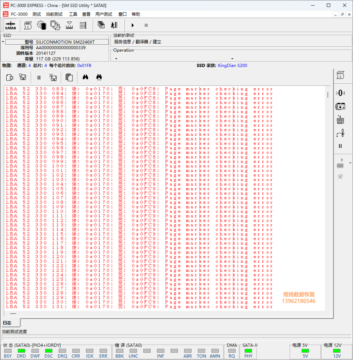Click the KingDian S200 family link
Image resolution: width=353 pixels, height=360 pixels.
(x=233, y=65)
